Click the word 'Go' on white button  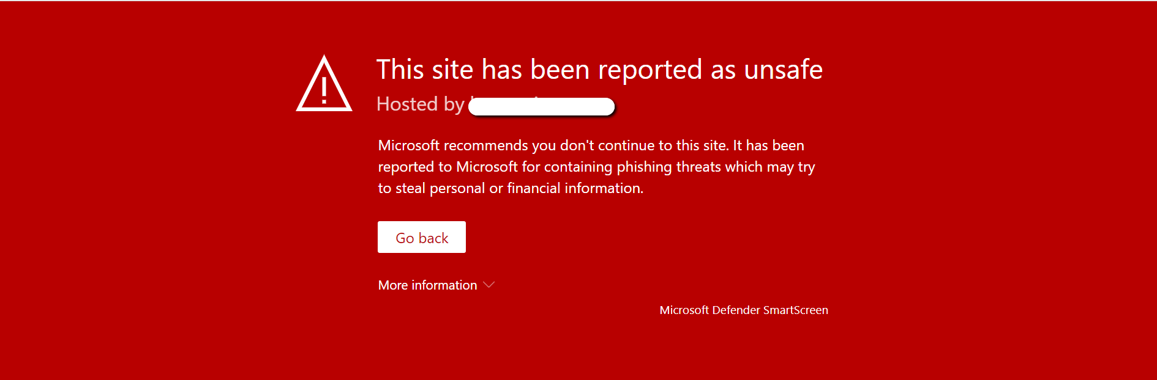point(405,238)
